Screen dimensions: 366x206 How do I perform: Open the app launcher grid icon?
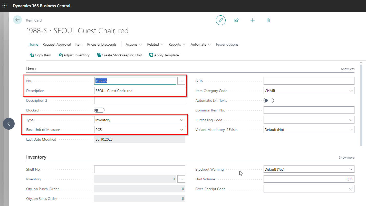coord(5,6)
